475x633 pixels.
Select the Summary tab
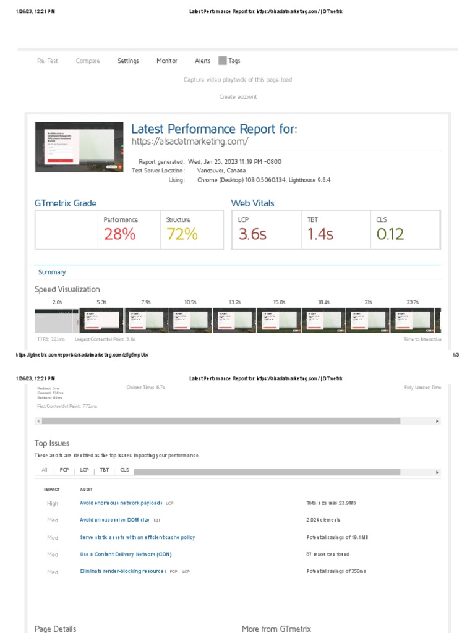(52, 272)
